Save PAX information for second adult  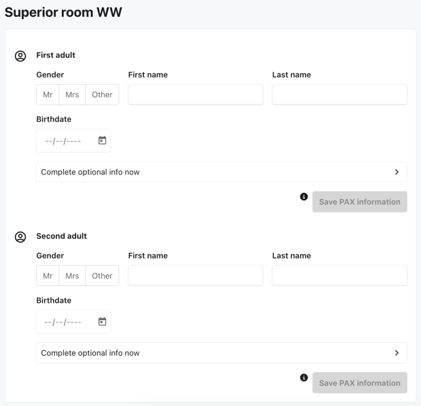pyautogui.click(x=359, y=383)
